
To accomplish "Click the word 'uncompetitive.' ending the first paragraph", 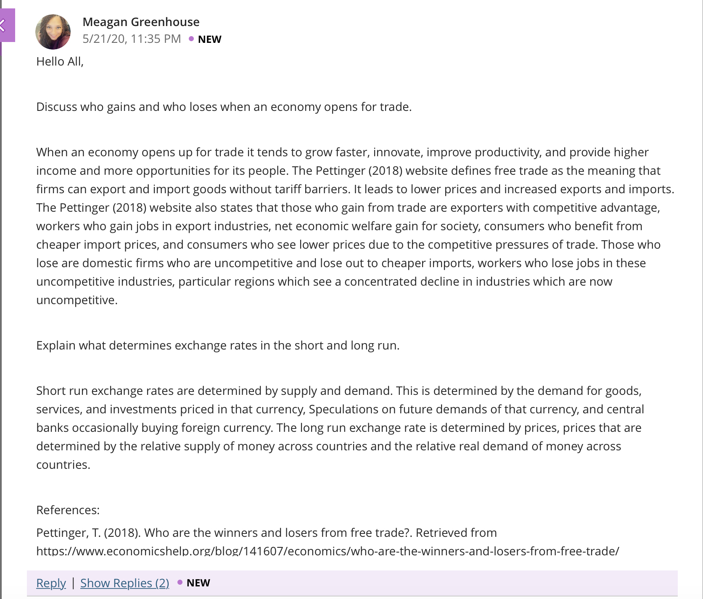I will coord(77,300).
